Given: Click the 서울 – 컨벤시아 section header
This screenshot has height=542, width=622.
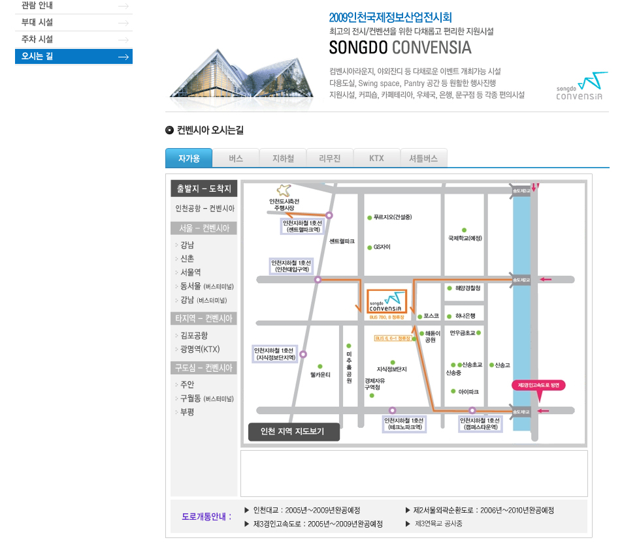Looking at the screenshot, I should (204, 228).
